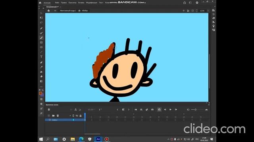Toggle visibility eye for all layers

(77, 116)
